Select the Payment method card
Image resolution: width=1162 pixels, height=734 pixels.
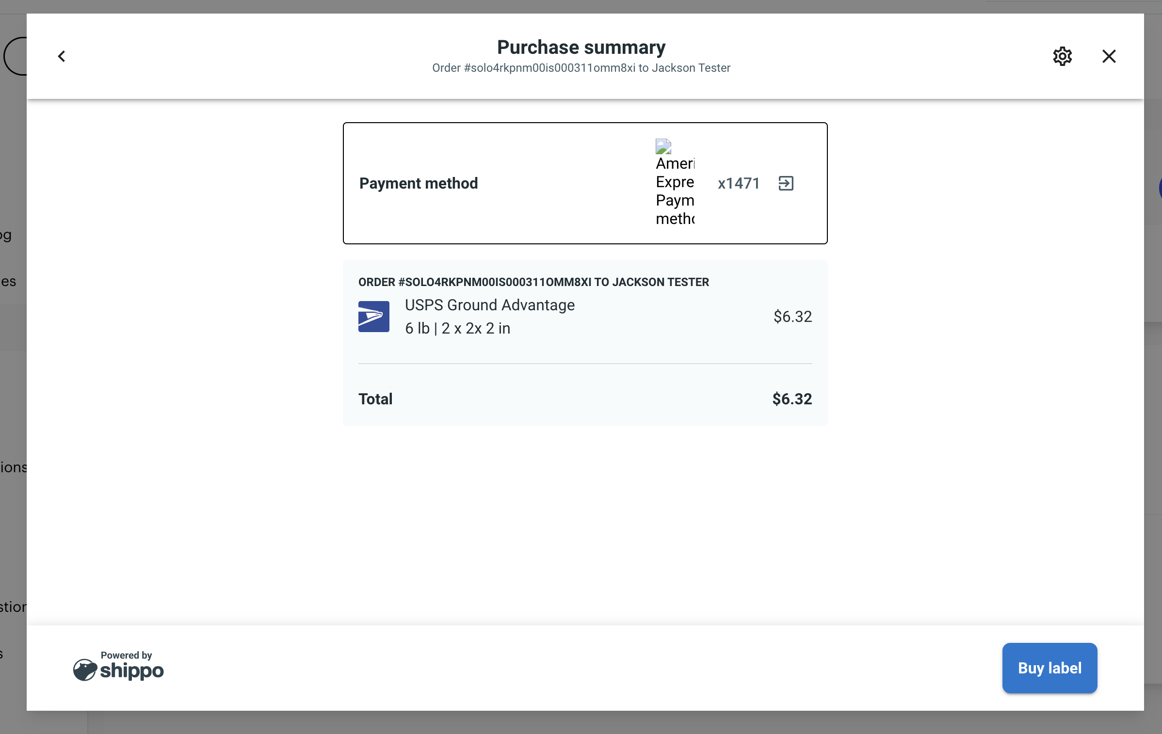tap(584, 183)
